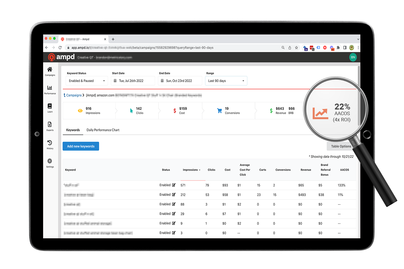Close the Ampd browser tab
Image resolution: width=404 pixels, height=269 pixels.
[x=105, y=39]
